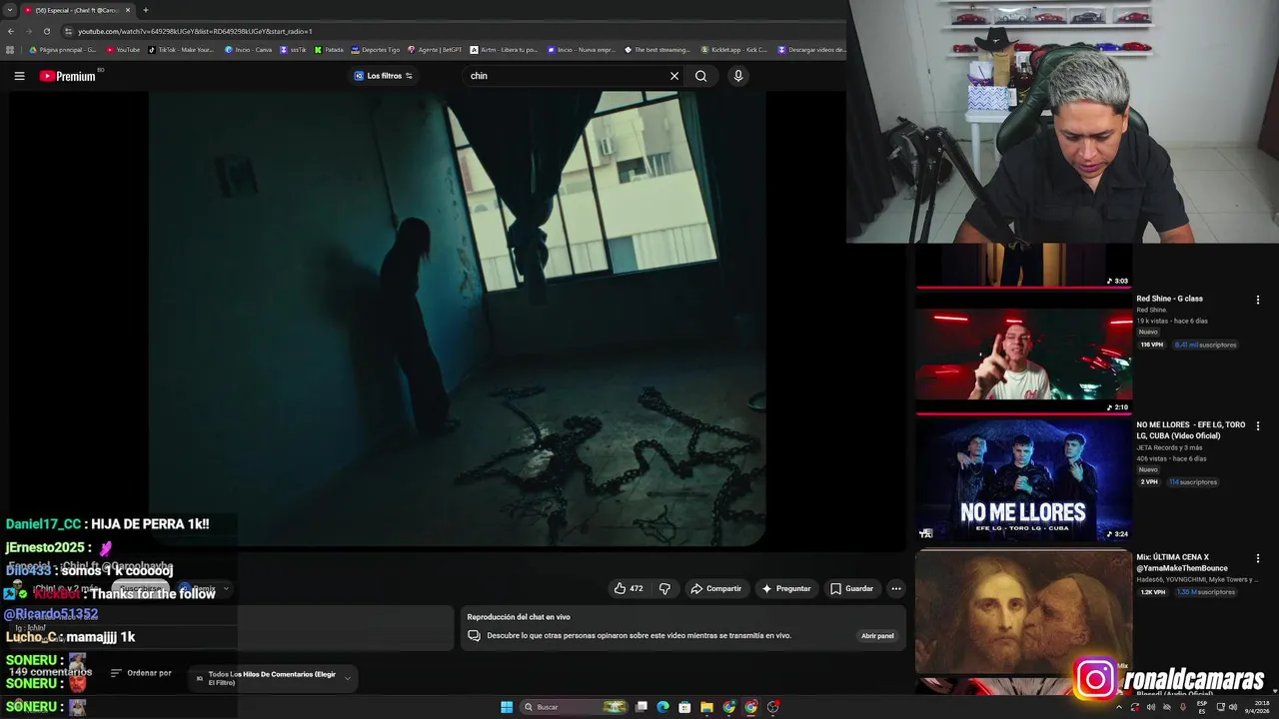The image size is (1279, 719).
Task: Click the chat bubble icon in replay box
Action: 474,636
